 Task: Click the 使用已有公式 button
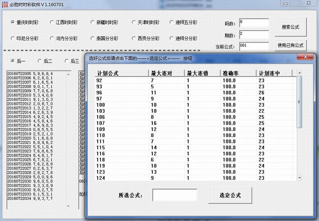[x=291, y=45]
